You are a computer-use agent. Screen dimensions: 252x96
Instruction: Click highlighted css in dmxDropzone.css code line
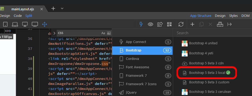(x=105, y=64)
